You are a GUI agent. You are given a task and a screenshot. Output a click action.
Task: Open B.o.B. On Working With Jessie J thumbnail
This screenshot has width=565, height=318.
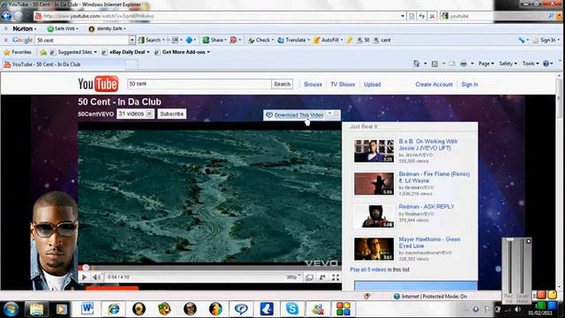coord(373,151)
